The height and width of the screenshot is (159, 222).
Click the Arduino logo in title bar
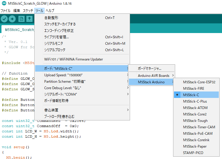(4, 4)
